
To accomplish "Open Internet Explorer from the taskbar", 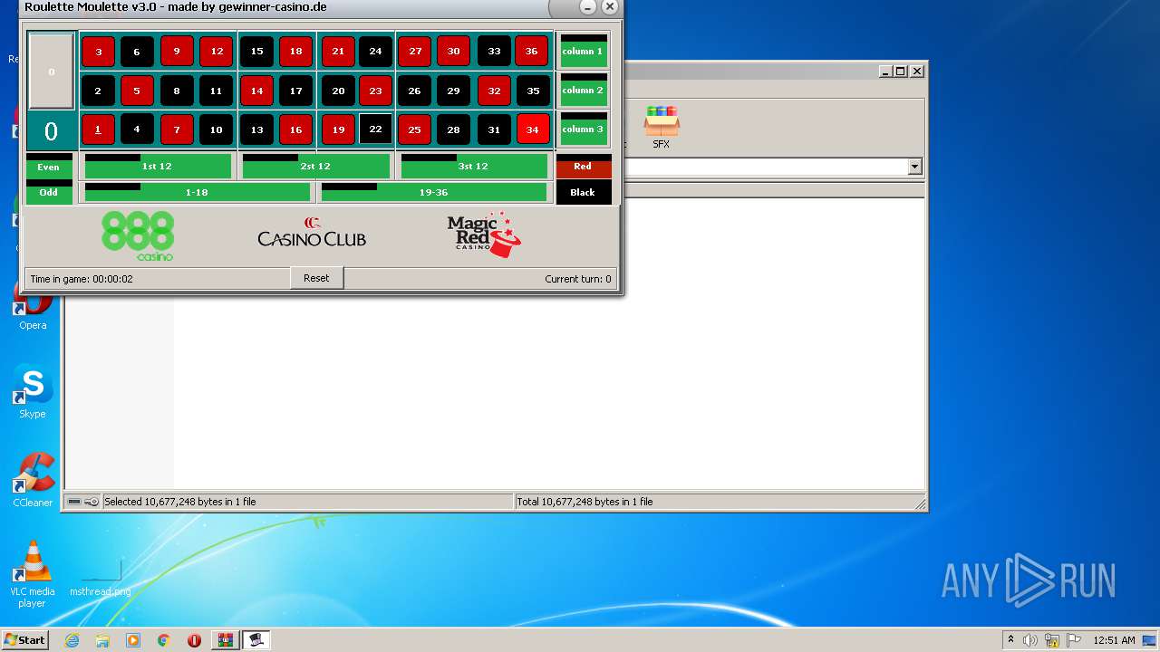I will click(72, 640).
